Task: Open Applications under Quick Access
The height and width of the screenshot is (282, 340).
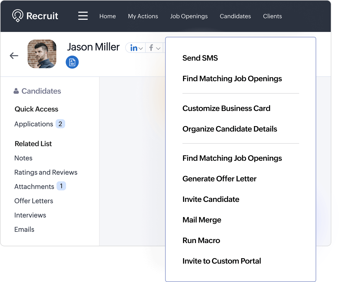Action: pos(33,124)
